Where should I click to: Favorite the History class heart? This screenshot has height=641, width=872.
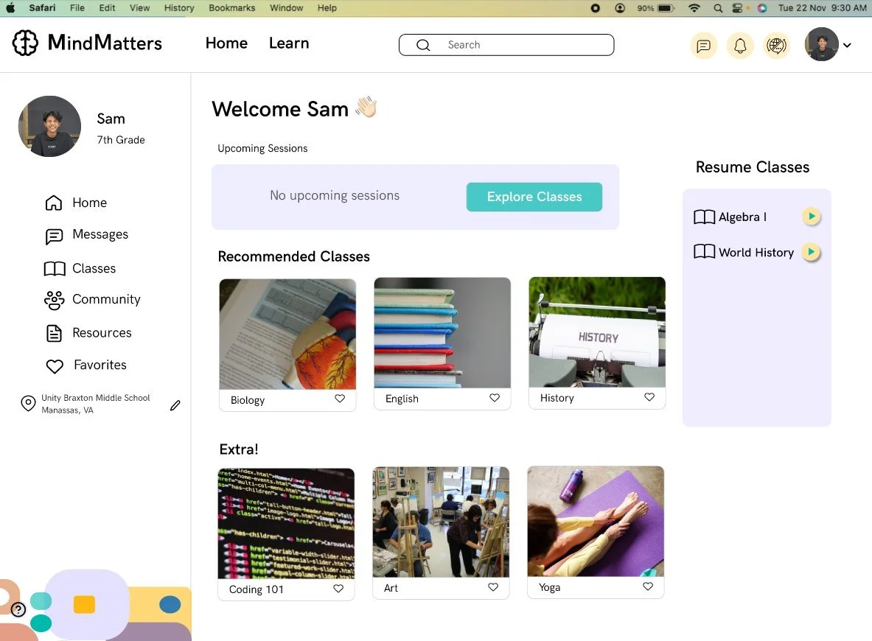coord(649,397)
